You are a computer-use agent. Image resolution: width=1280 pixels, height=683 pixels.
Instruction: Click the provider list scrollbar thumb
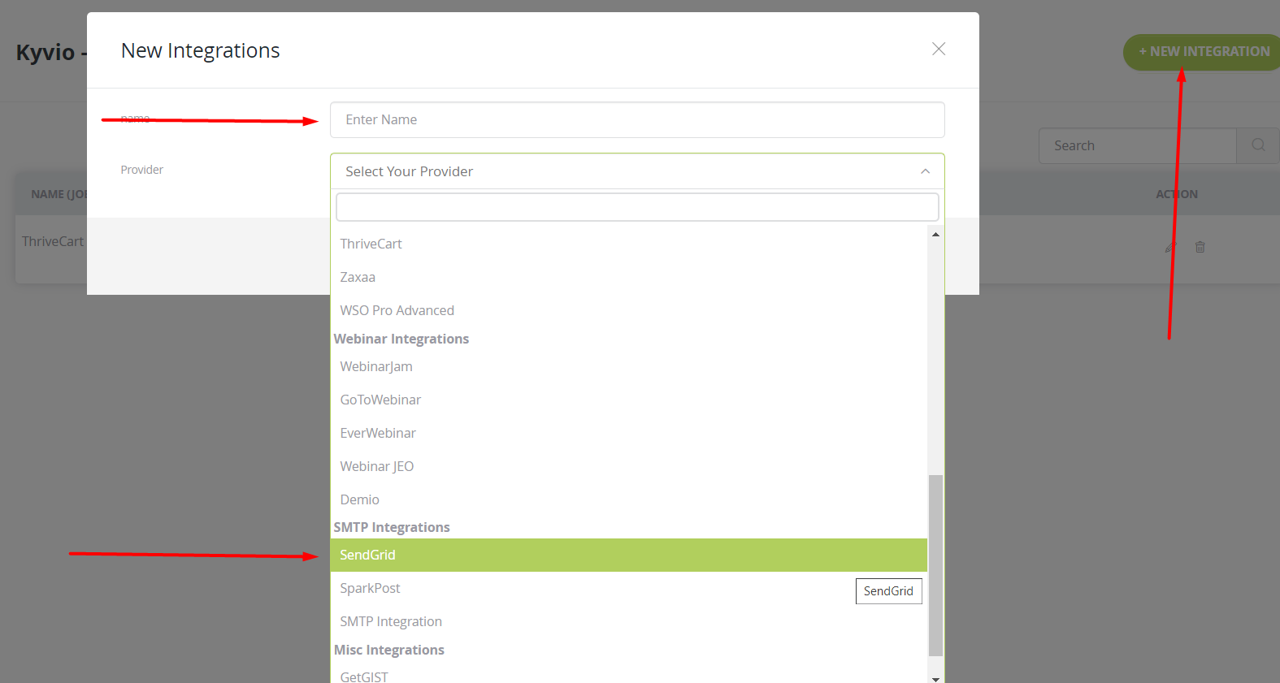pos(935,565)
